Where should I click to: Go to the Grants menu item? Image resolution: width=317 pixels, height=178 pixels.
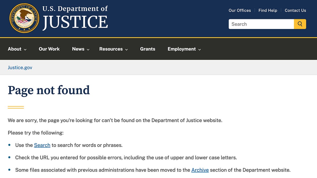148,49
